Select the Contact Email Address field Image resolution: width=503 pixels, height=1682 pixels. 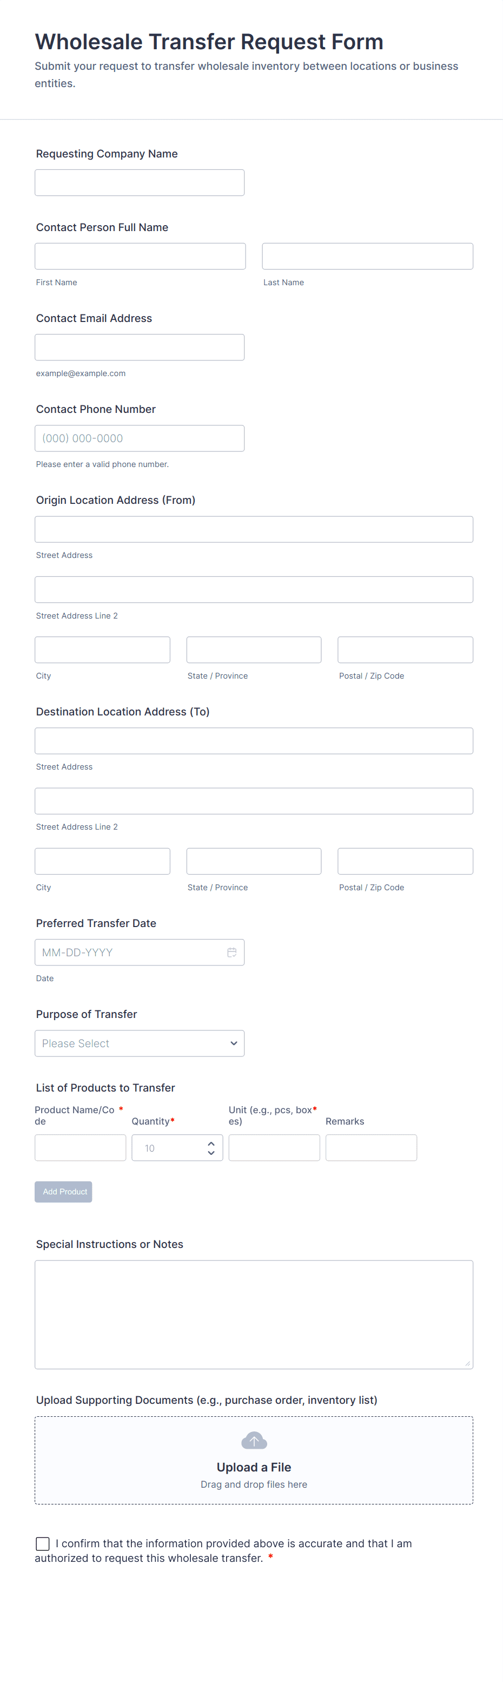pyautogui.click(x=140, y=347)
